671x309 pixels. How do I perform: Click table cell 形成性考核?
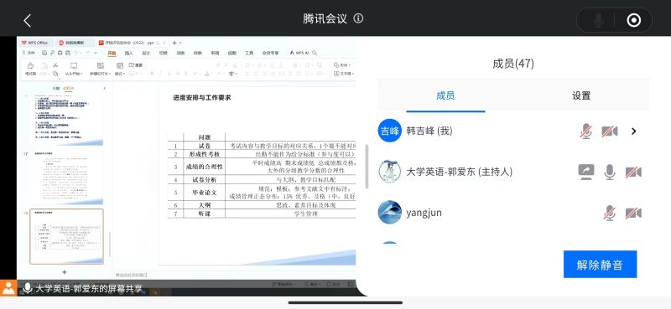205,154
